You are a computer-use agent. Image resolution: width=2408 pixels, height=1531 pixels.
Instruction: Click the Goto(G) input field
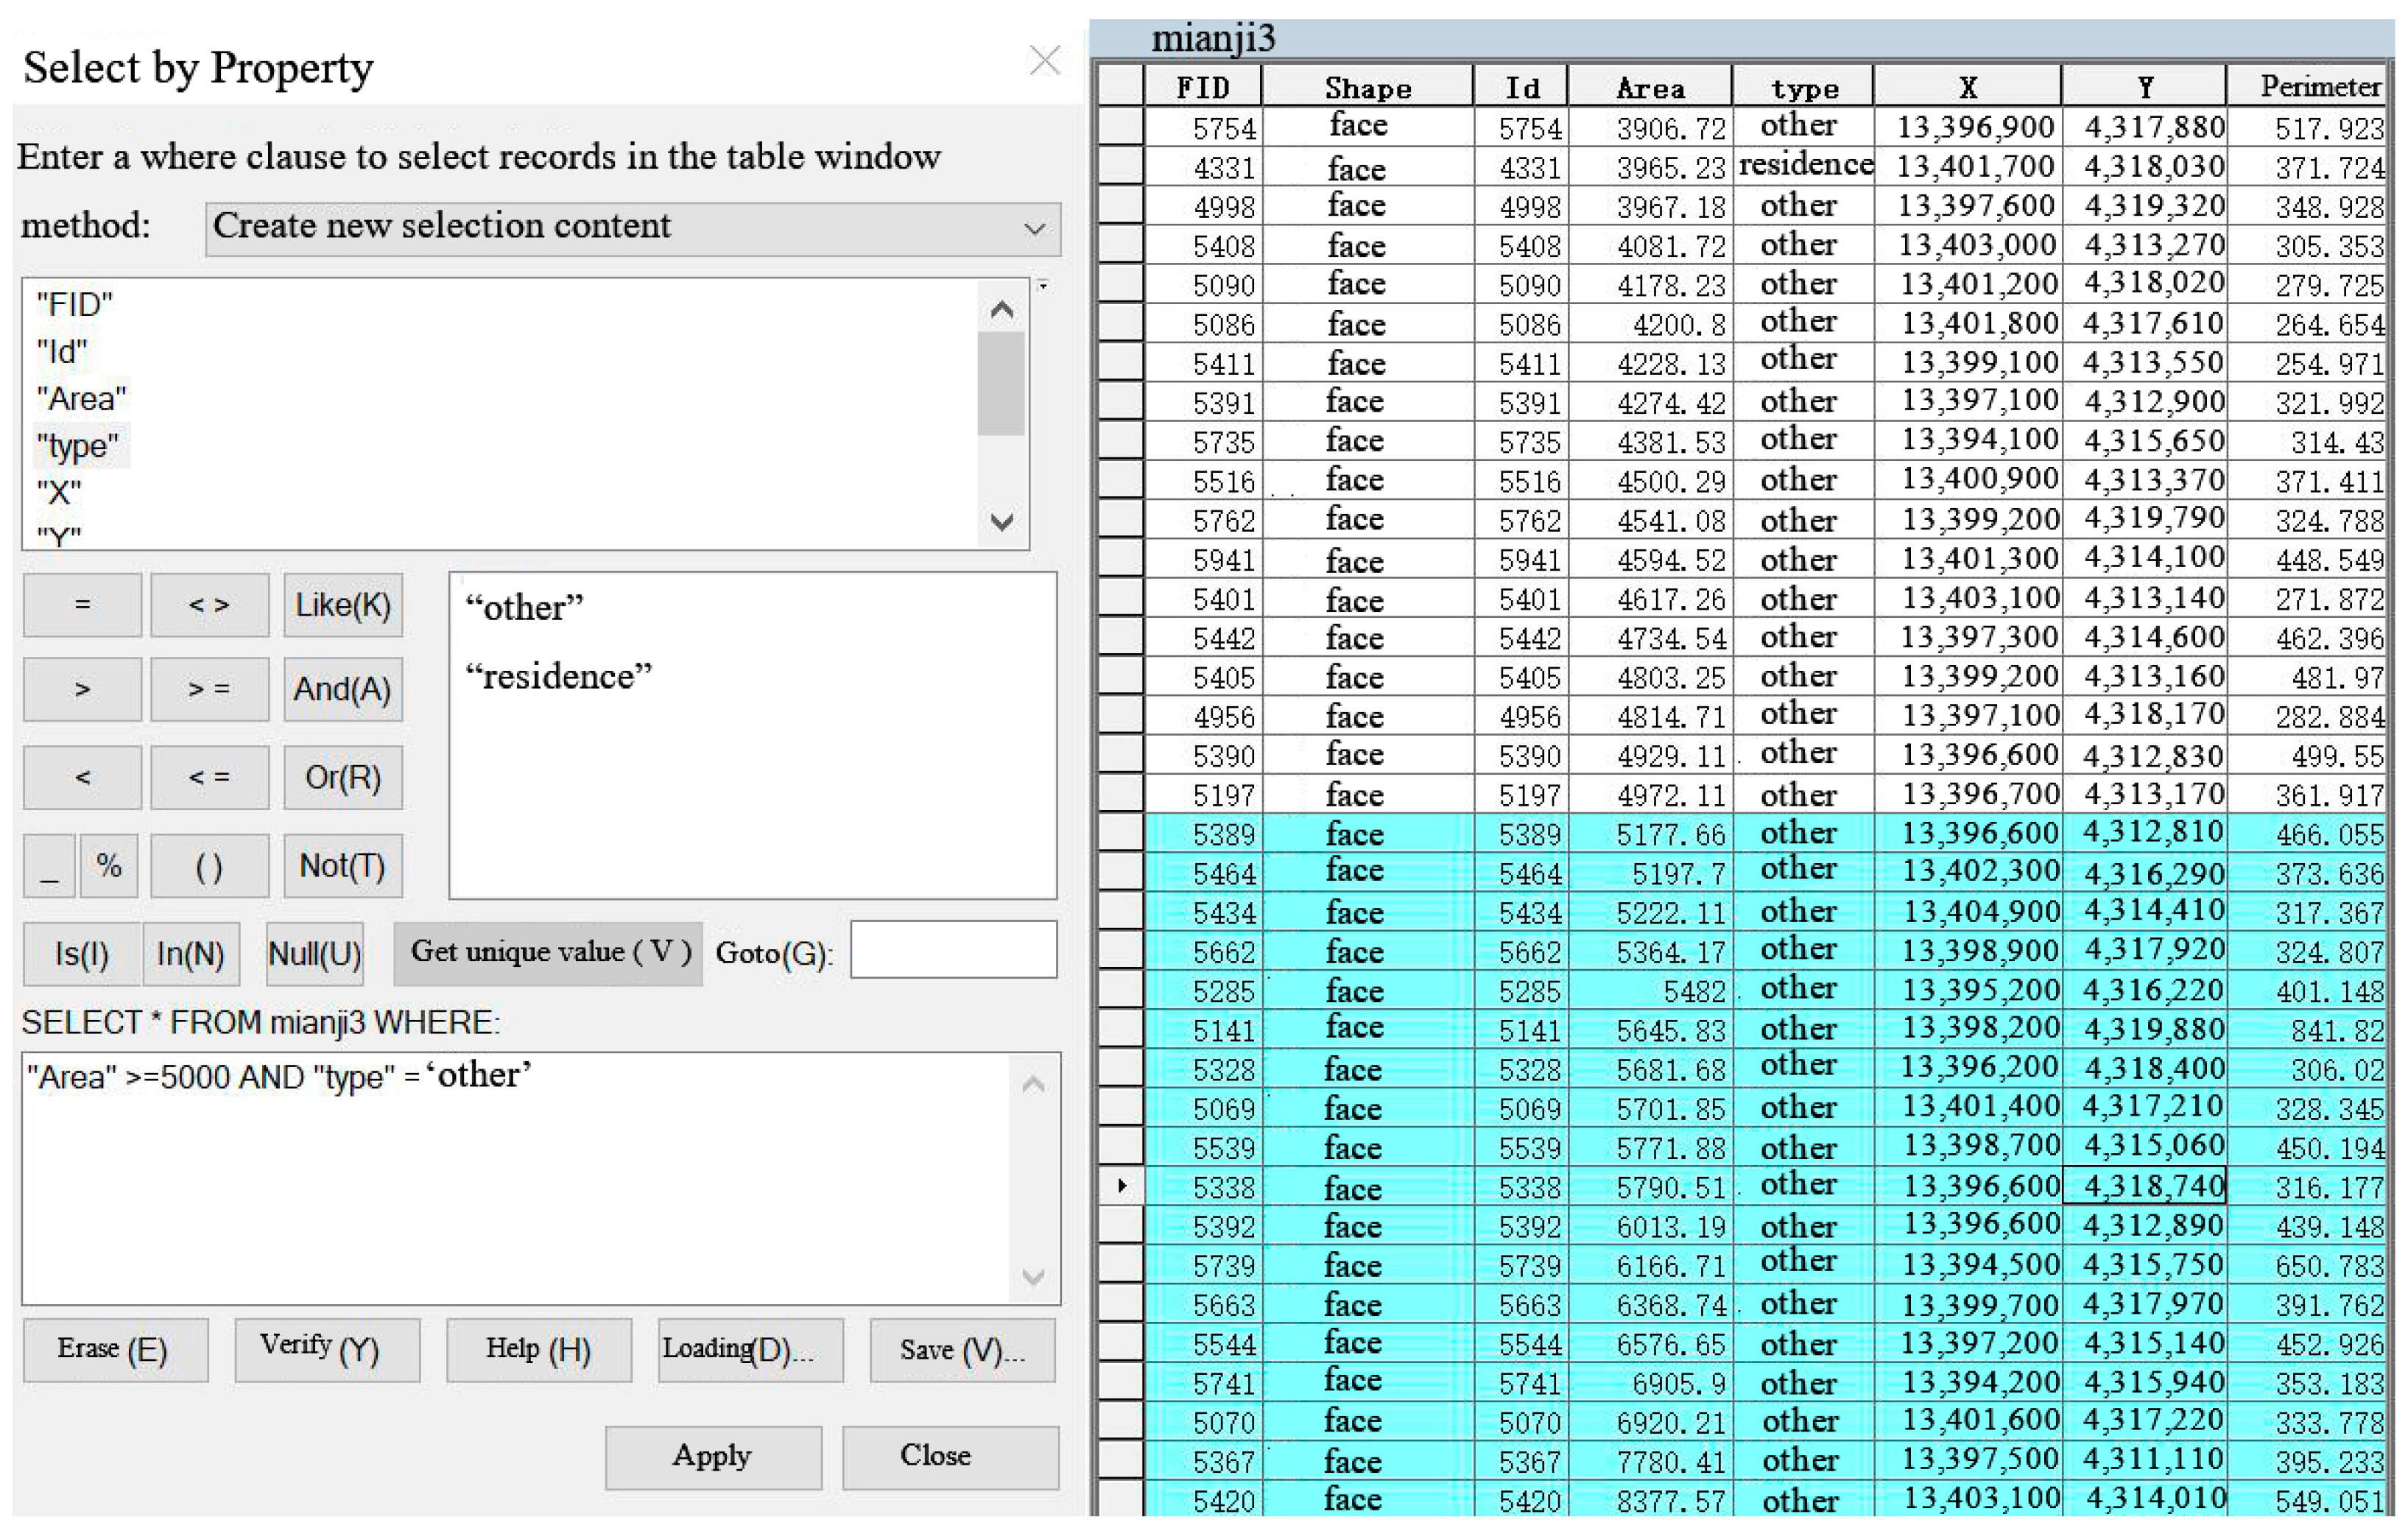(x=953, y=949)
